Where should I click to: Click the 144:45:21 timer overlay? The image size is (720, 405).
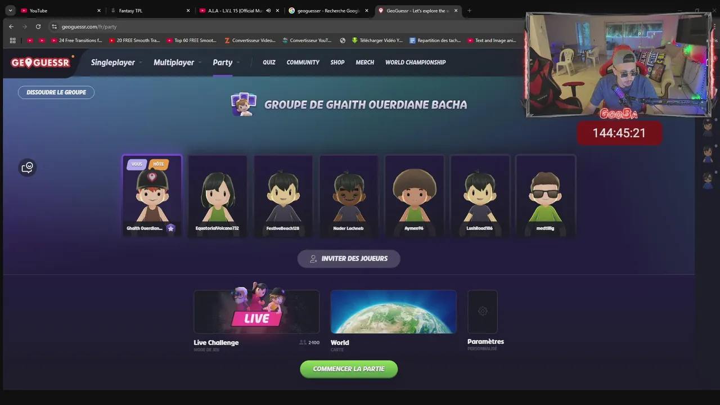619,133
